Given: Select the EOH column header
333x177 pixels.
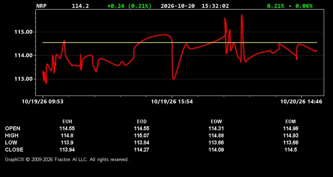Looking at the screenshot, I should 67,122.
